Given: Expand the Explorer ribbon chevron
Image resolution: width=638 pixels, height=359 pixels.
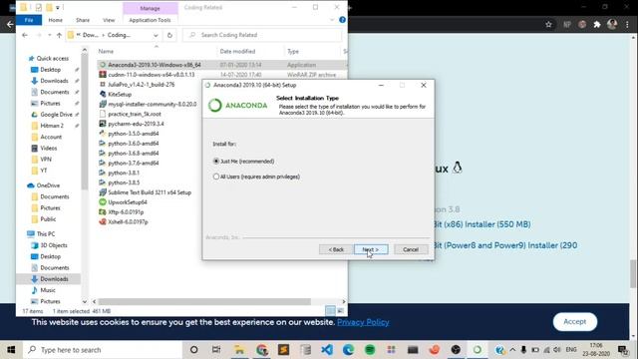Looking at the screenshot, I should coord(332,20).
